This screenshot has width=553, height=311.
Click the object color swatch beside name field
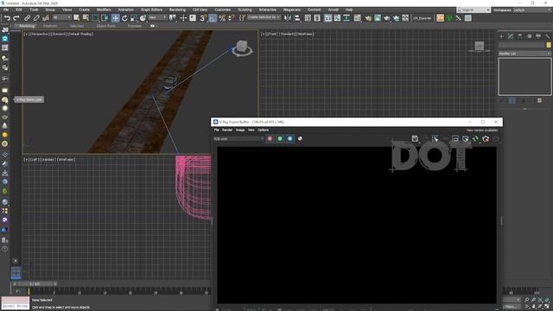[549, 45]
